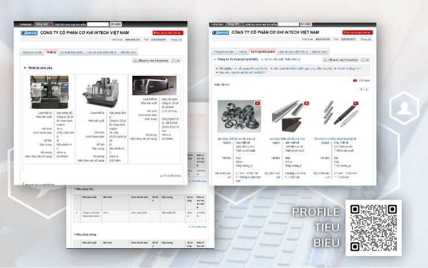Open 'Bản đồ-Vị trí' tab in right window
The image size is (428, 268).
pyautogui.click(x=320, y=52)
